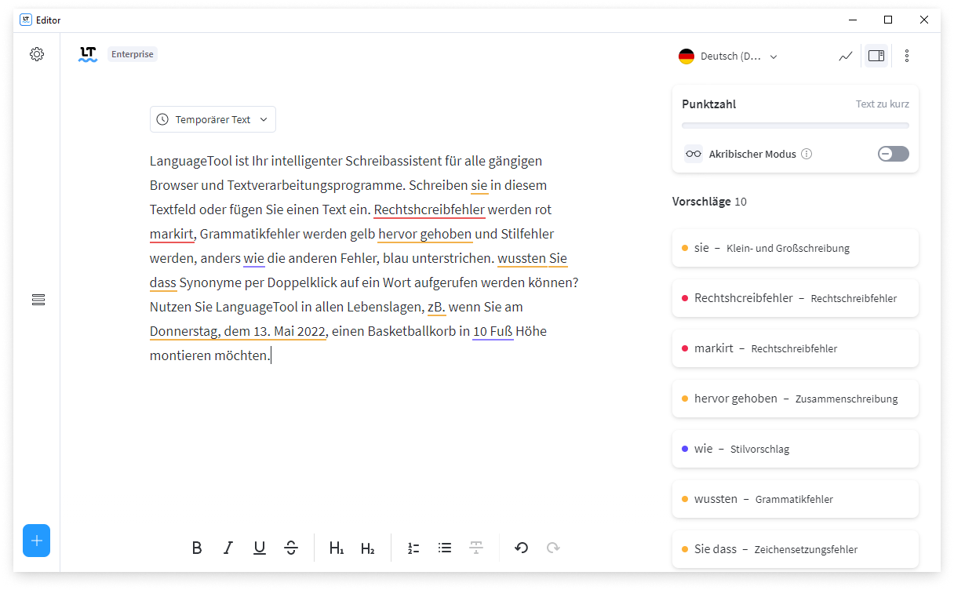Open the Deutsch language dropdown
Viewport: 954px width, 590px height.
728,56
